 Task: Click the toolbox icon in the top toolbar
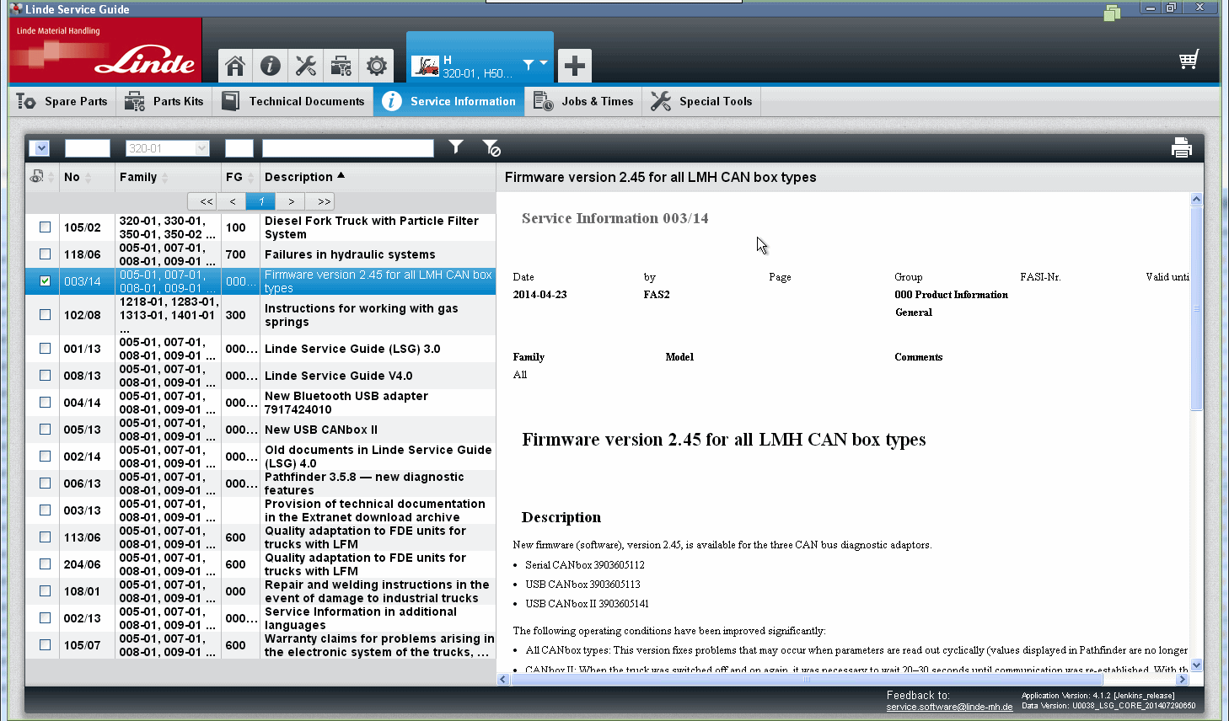pos(341,65)
